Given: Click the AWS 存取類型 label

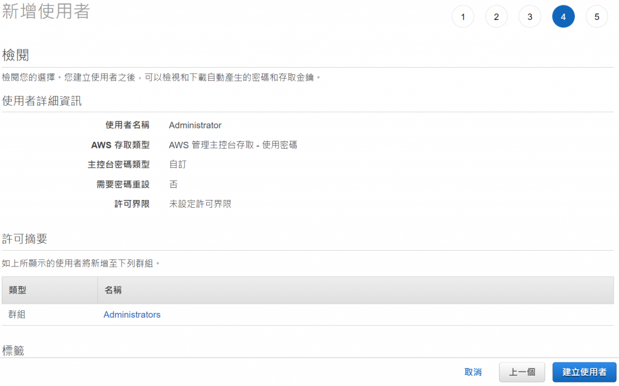Looking at the screenshot, I should 120,145.
